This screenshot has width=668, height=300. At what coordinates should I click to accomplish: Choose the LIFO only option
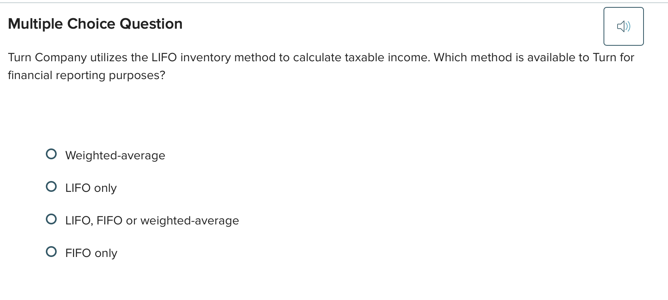pos(52,186)
